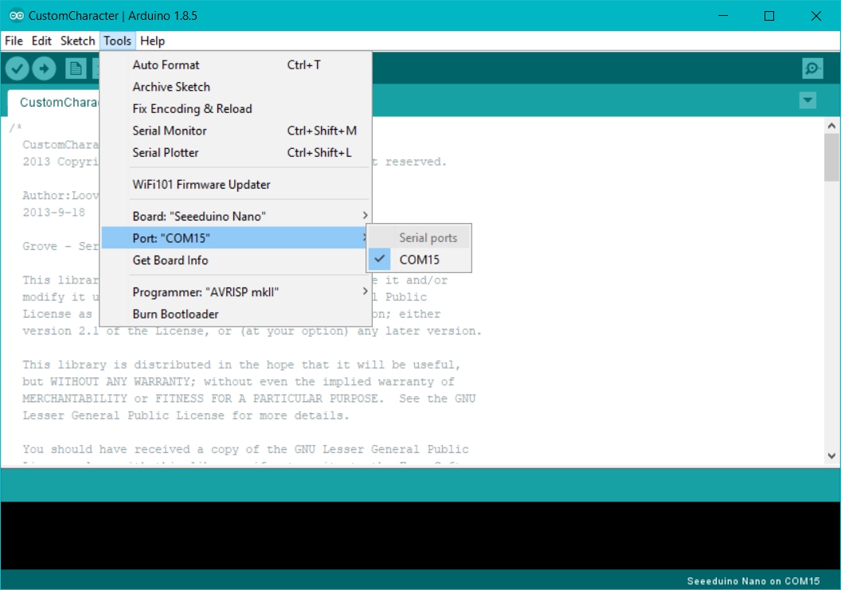Select the Port "COM15" menu entry
Viewport: 841px width, 590px height.
pyautogui.click(x=236, y=238)
